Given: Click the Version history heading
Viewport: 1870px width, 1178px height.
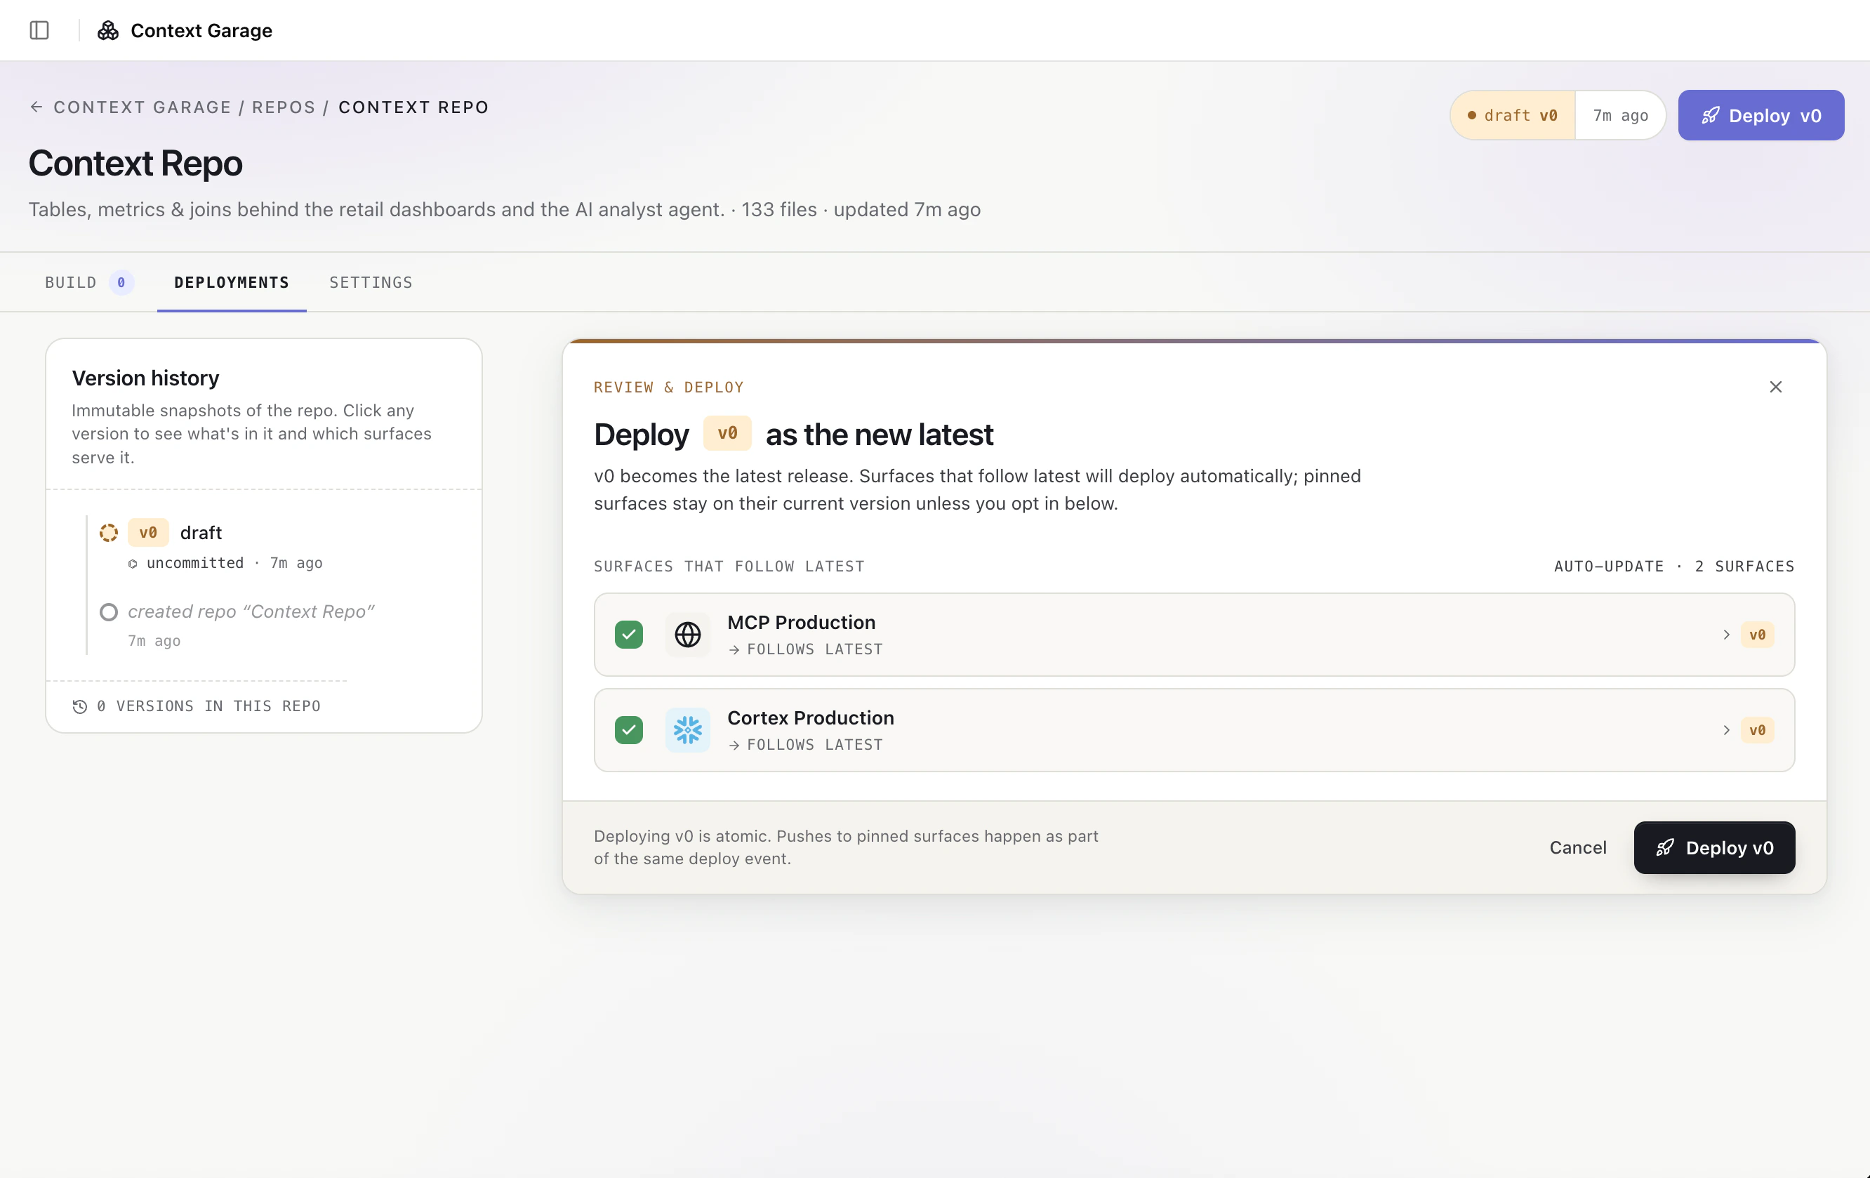Looking at the screenshot, I should click(145, 378).
